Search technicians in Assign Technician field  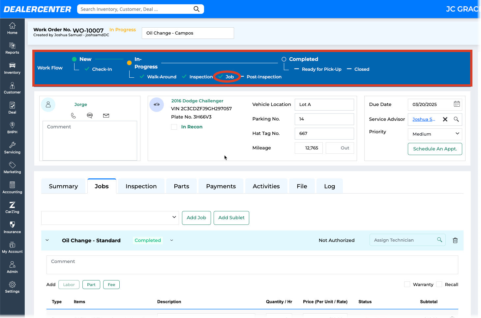439,240
